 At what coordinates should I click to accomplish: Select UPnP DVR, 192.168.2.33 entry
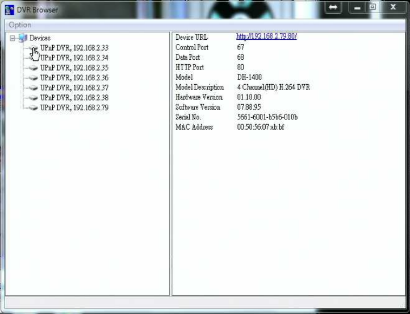point(74,48)
